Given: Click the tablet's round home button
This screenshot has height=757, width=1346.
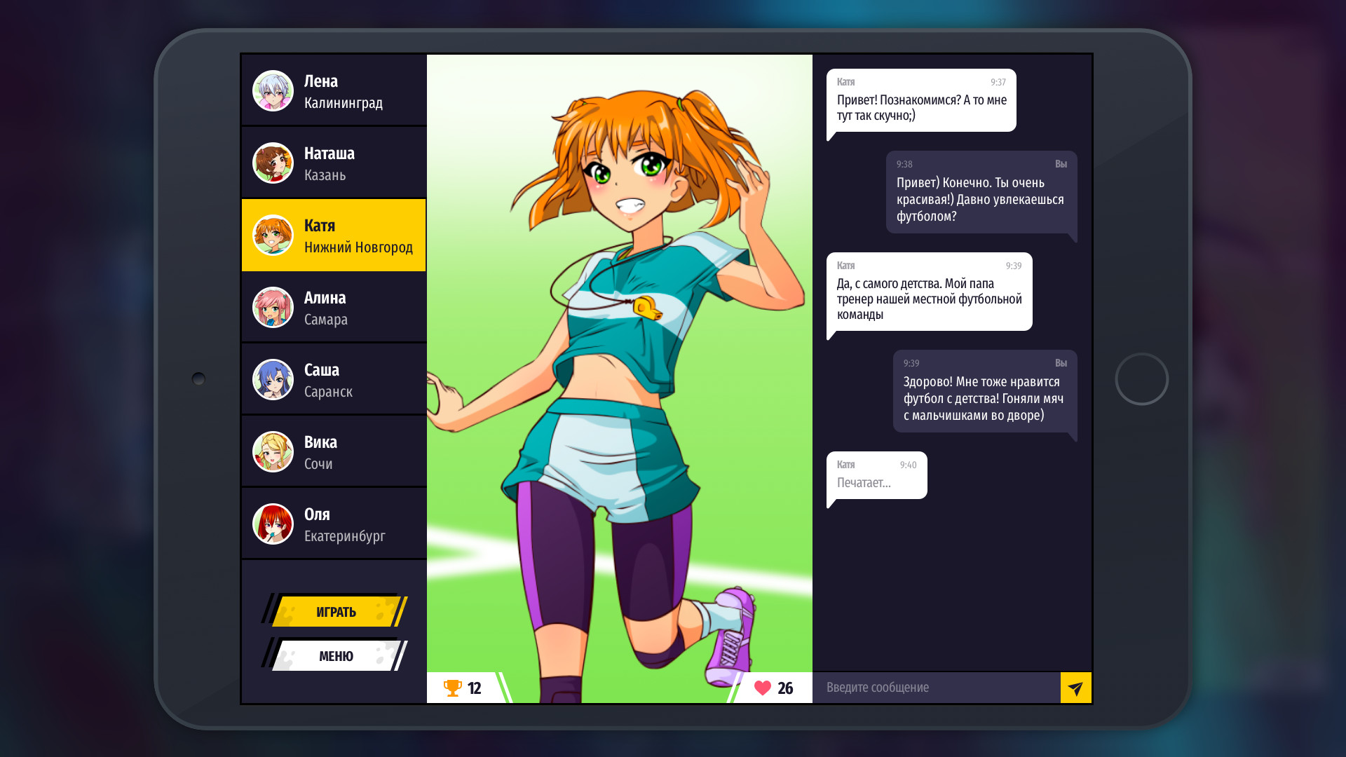Looking at the screenshot, I should pyautogui.click(x=1141, y=379).
